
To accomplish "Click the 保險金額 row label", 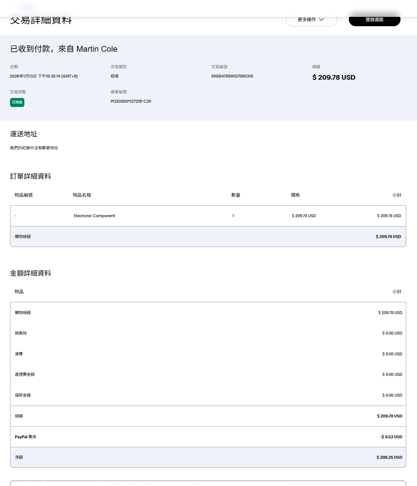I will 23,395.
